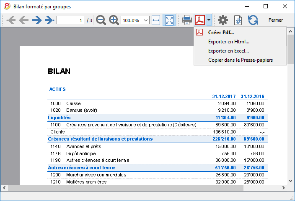The height and width of the screenshot is (201, 295).
Task: Click the Impôt anticipé row
Action: [158, 153]
